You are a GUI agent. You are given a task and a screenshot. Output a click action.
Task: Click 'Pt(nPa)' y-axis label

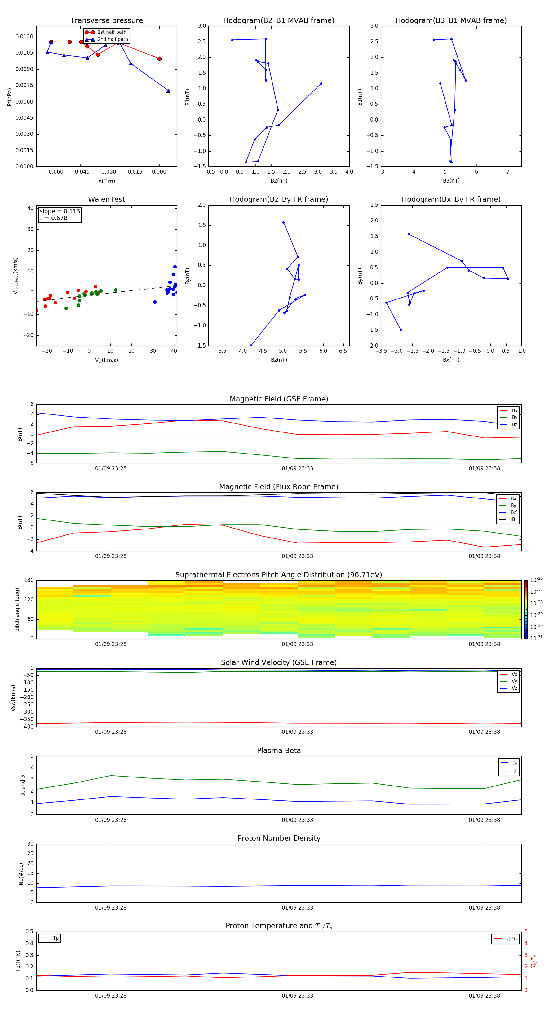click(x=10, y=97)
